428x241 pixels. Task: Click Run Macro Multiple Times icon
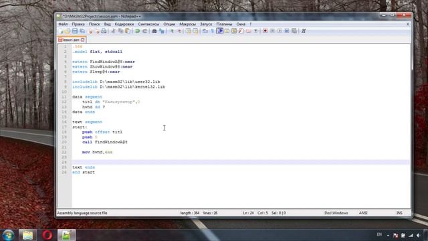pos(287,31)
